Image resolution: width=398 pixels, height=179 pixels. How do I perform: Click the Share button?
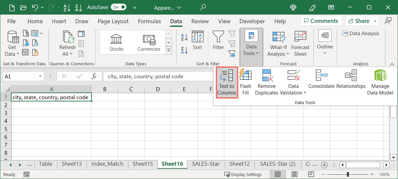[x=359, y=21]
